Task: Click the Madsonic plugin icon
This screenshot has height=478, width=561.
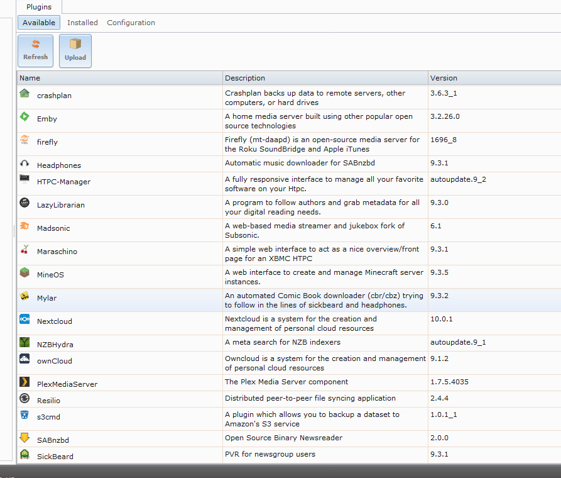Action: point(25,226)
